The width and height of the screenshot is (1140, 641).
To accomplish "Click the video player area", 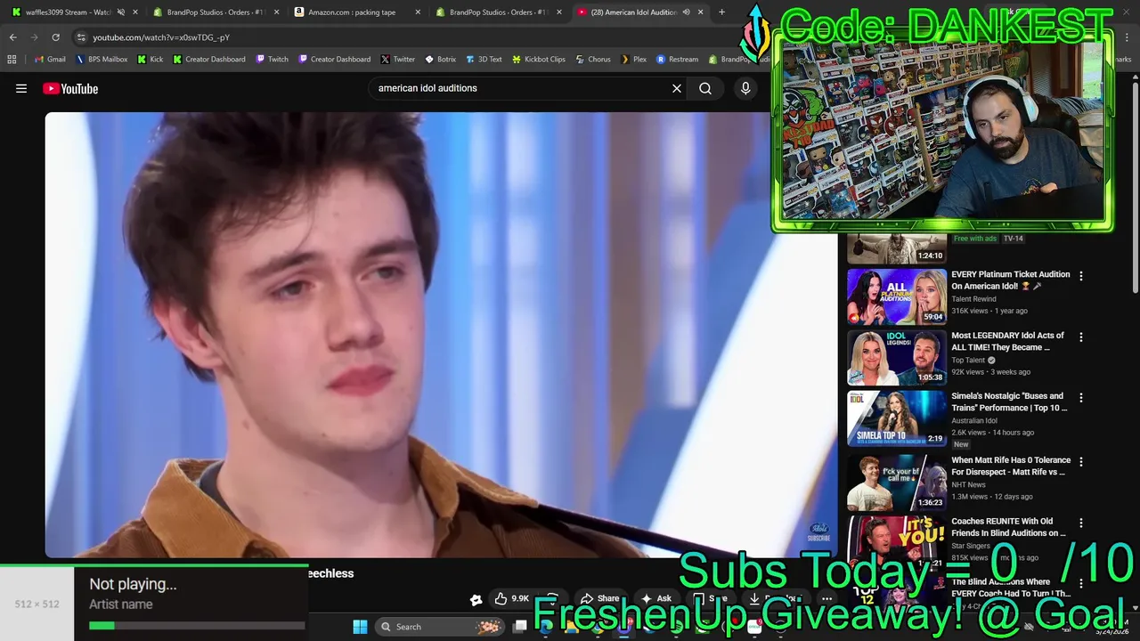I will click(441, 335).
